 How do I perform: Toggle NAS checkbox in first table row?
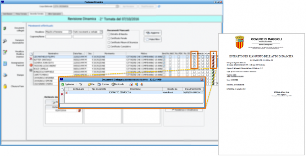194,57
